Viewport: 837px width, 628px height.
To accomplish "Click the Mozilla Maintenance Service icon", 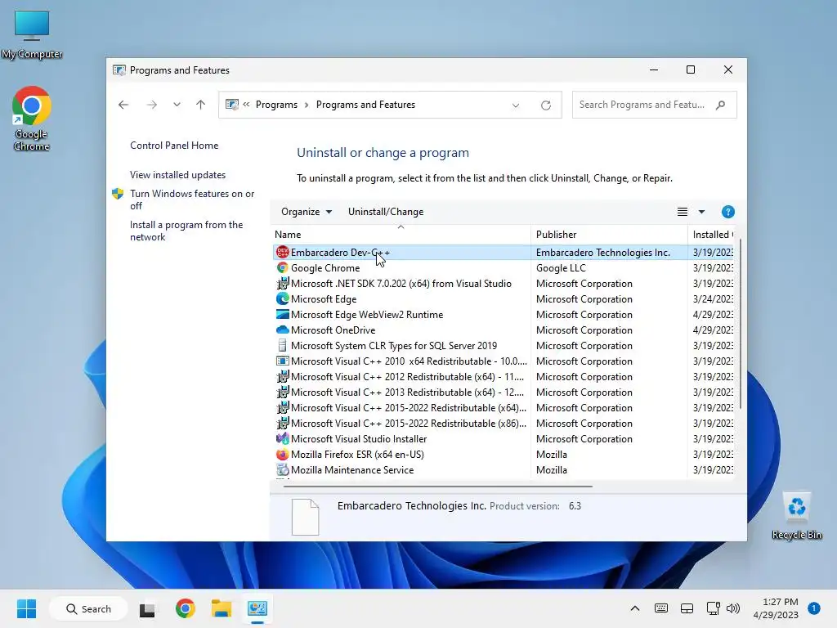I will pyautogui.click(x=282, y=470).
